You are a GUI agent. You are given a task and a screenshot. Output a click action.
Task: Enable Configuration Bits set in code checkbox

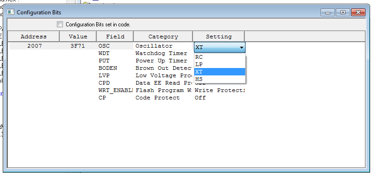[60, 24]
